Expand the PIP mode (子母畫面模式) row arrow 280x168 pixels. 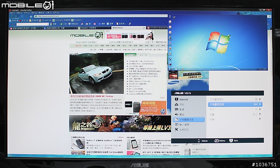pos(260,99)
